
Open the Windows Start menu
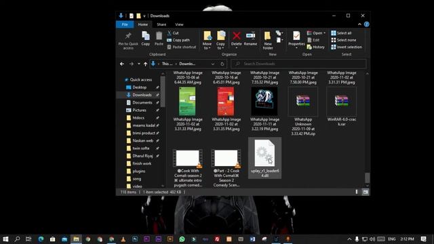5,239
